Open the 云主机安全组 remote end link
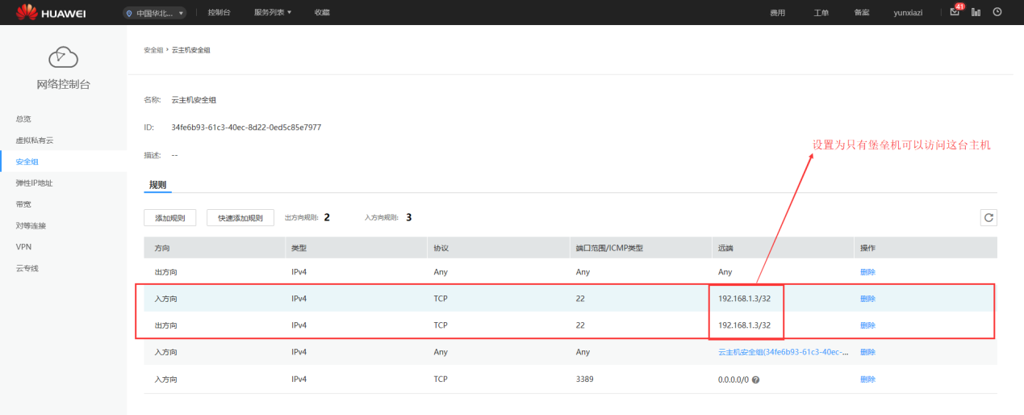The height and width of the screenshot is (415, 1024). click(x=783, y=352)
